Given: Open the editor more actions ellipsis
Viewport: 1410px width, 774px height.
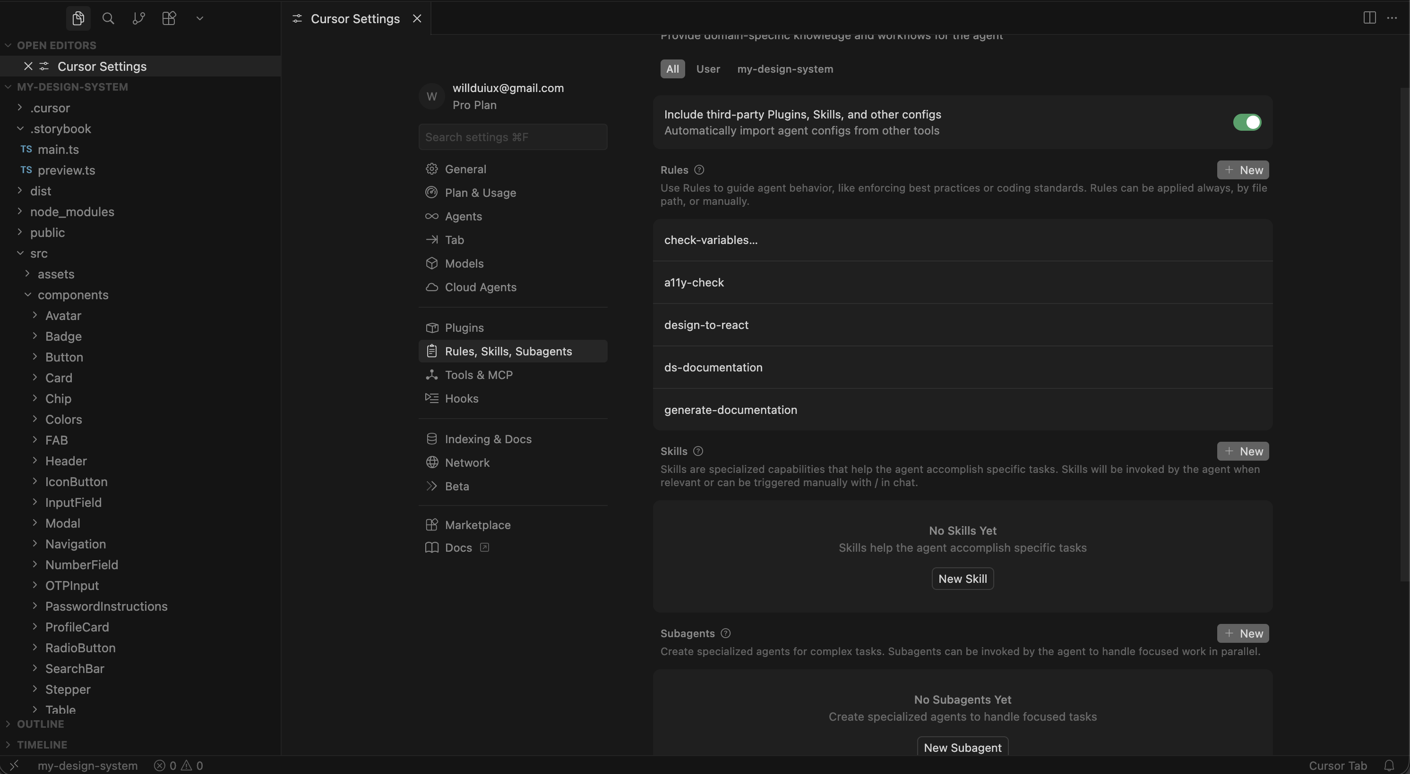Looking at the screenshot, I should (1392, 18).
